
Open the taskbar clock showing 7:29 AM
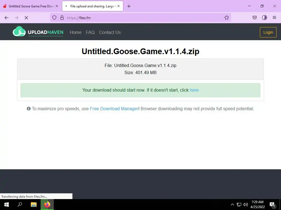click(x=257, y=205)
